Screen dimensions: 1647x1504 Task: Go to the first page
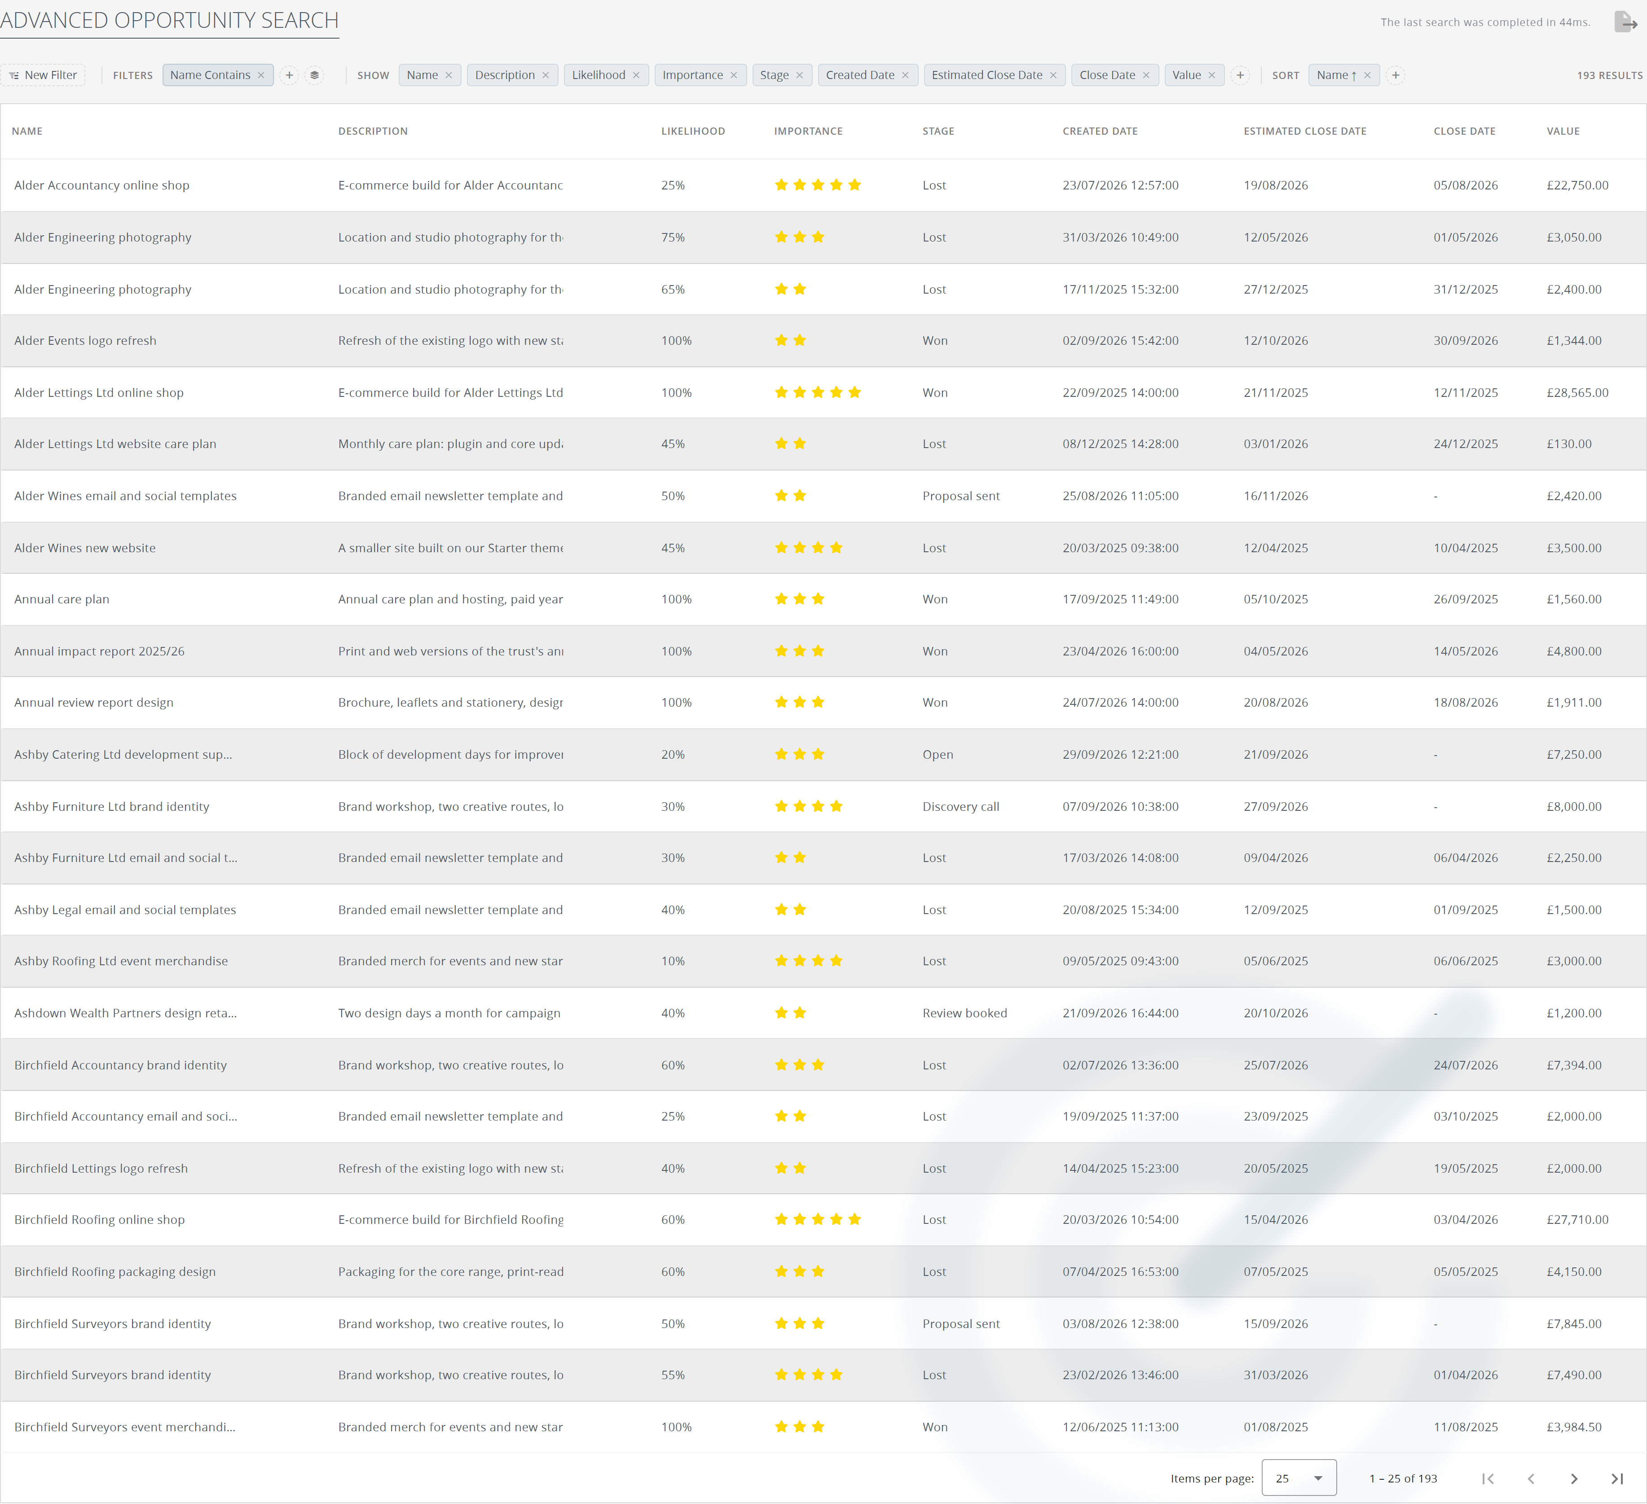pyautogui.click(x=1488, y=1479)
